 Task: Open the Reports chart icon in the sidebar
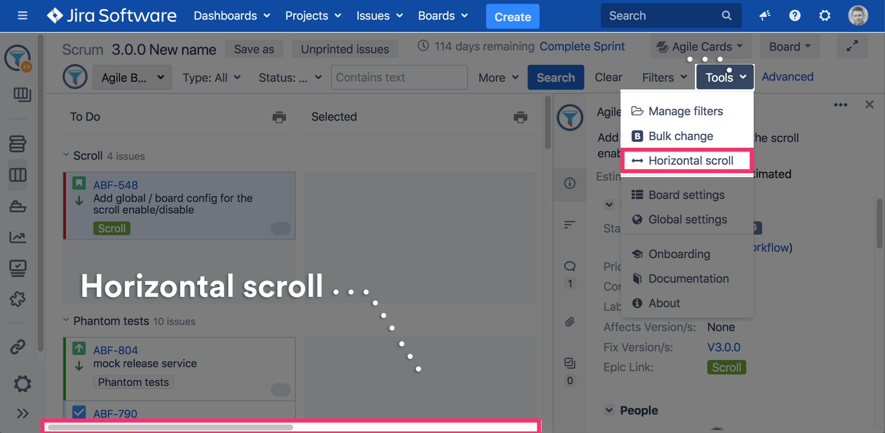point(18,237)
